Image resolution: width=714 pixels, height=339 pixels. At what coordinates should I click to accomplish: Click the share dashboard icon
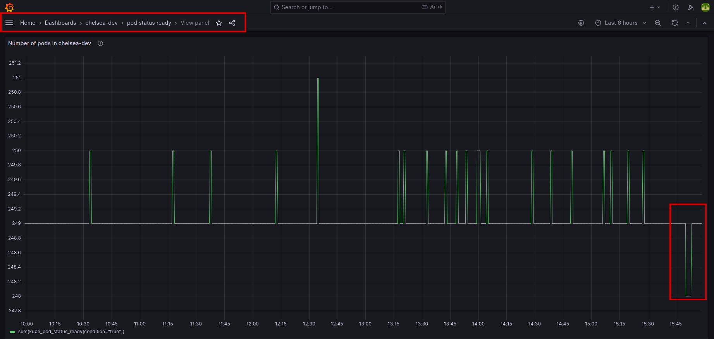232,23
